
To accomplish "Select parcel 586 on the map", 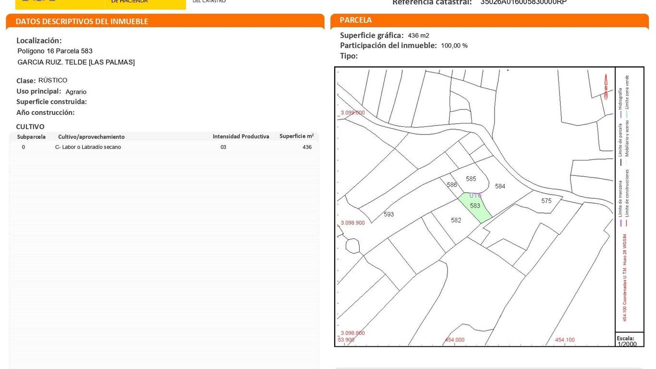I will tap(451, 185).
